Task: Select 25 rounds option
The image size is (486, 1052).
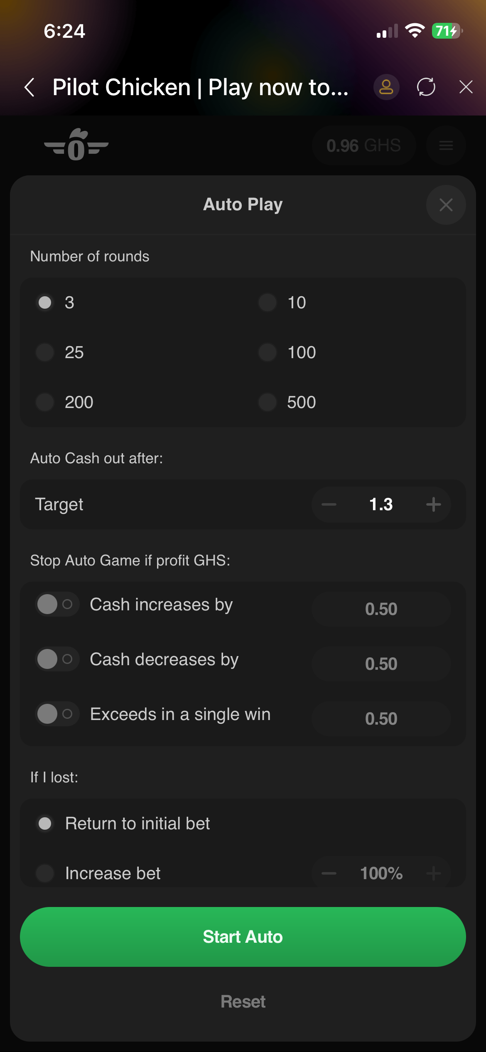Action: 45,352
